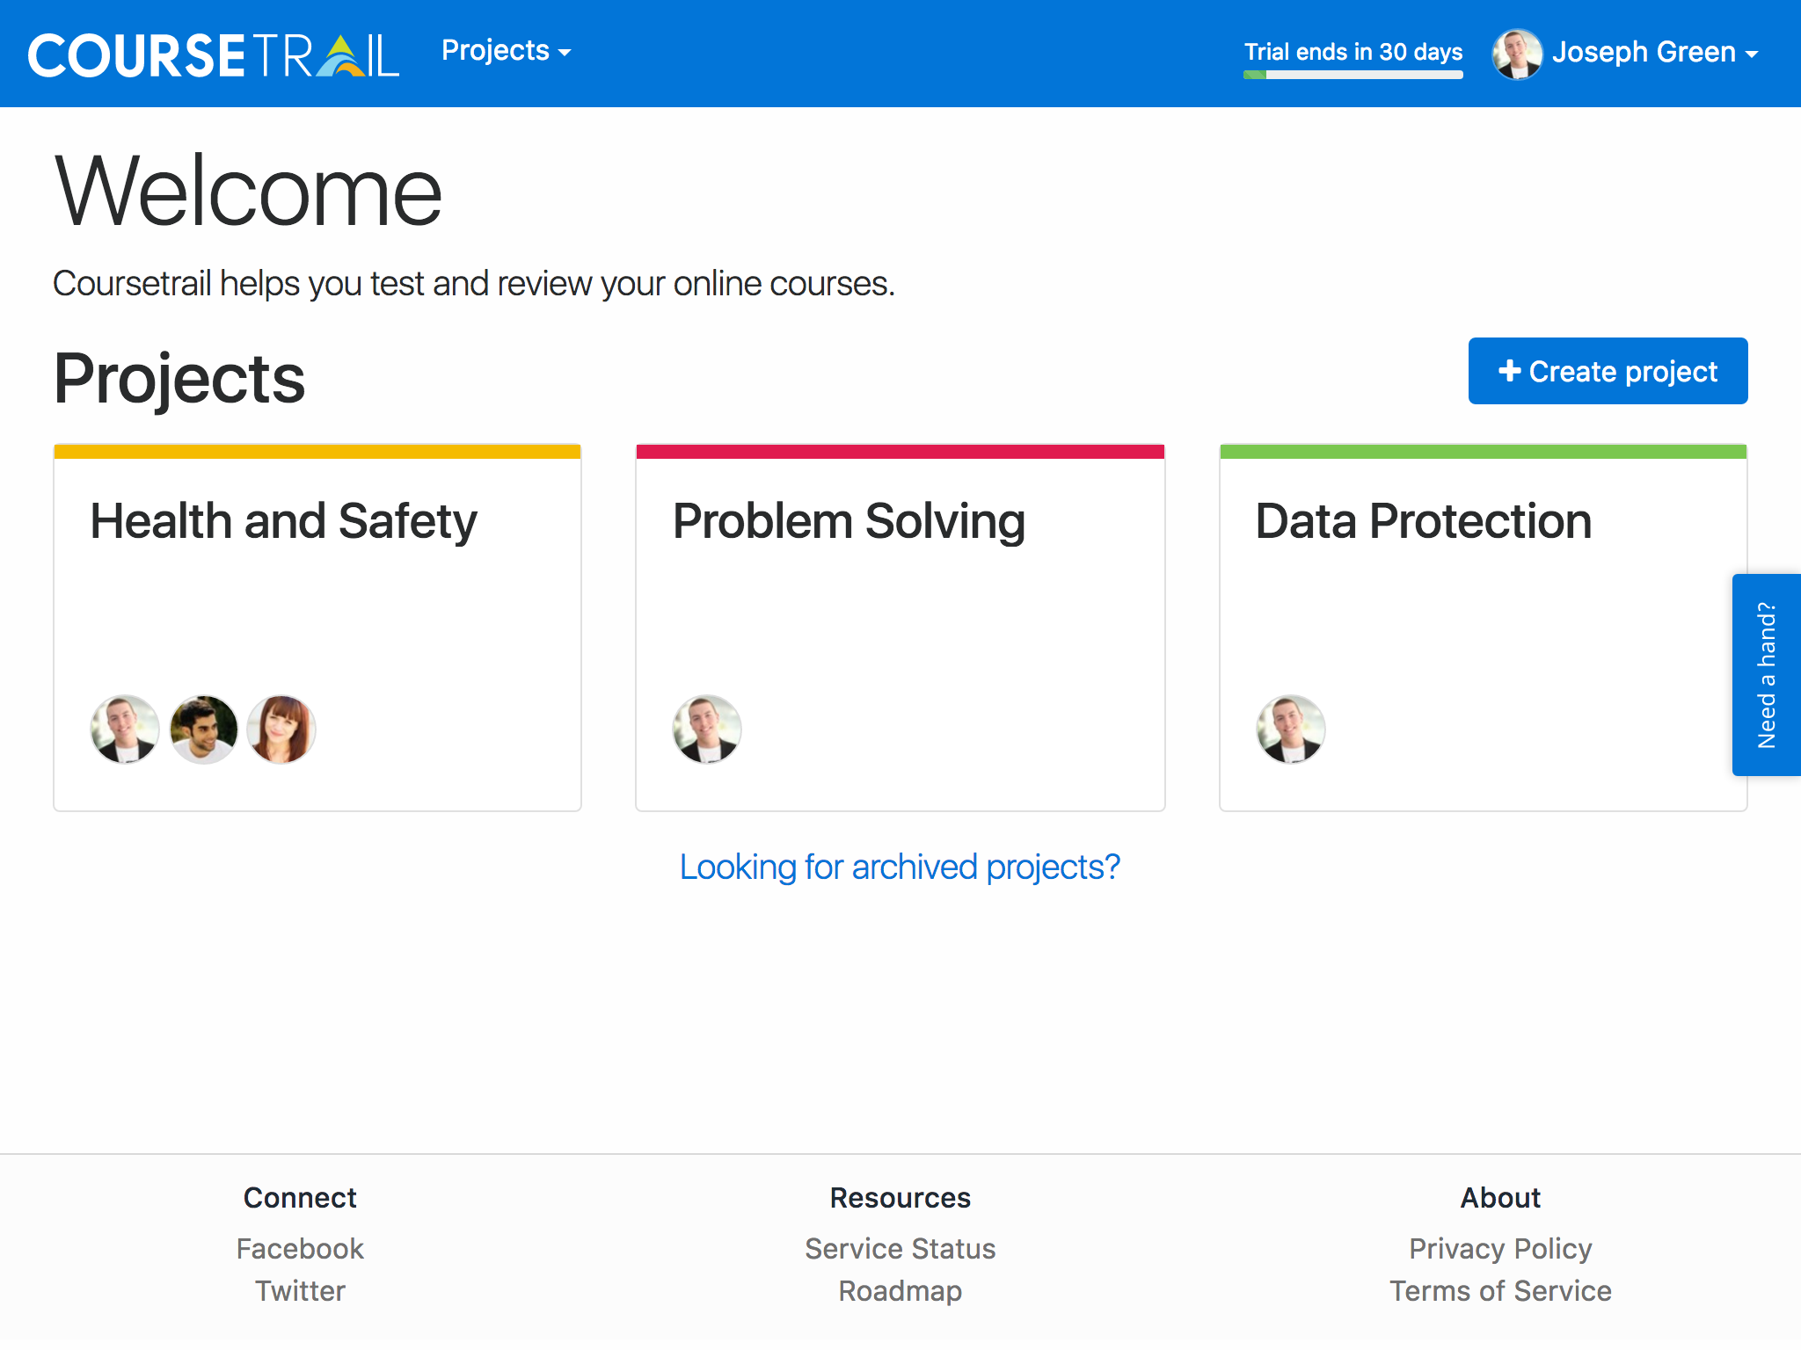
Task: Click first avatar on Health and Safety card
Action: tap(125, 729)
